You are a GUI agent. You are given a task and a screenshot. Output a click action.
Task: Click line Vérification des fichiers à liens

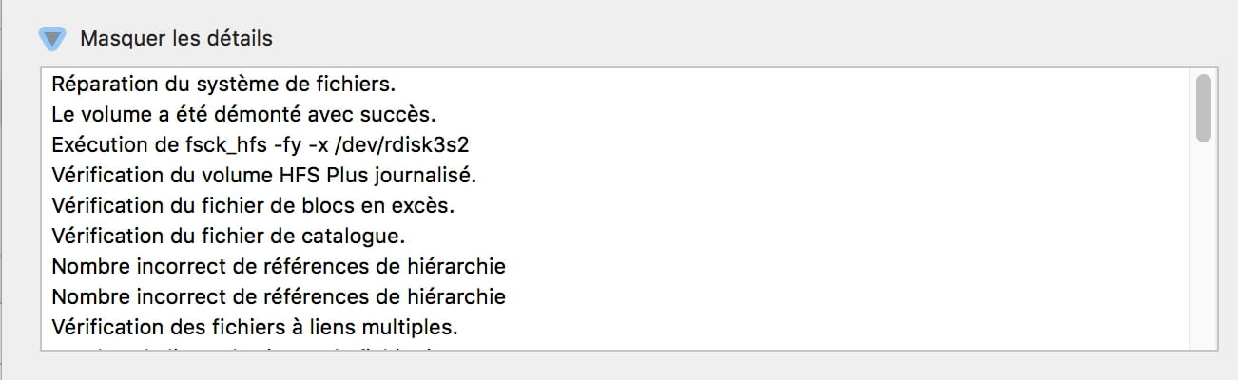pyautogui.click(x=255, y=327)
